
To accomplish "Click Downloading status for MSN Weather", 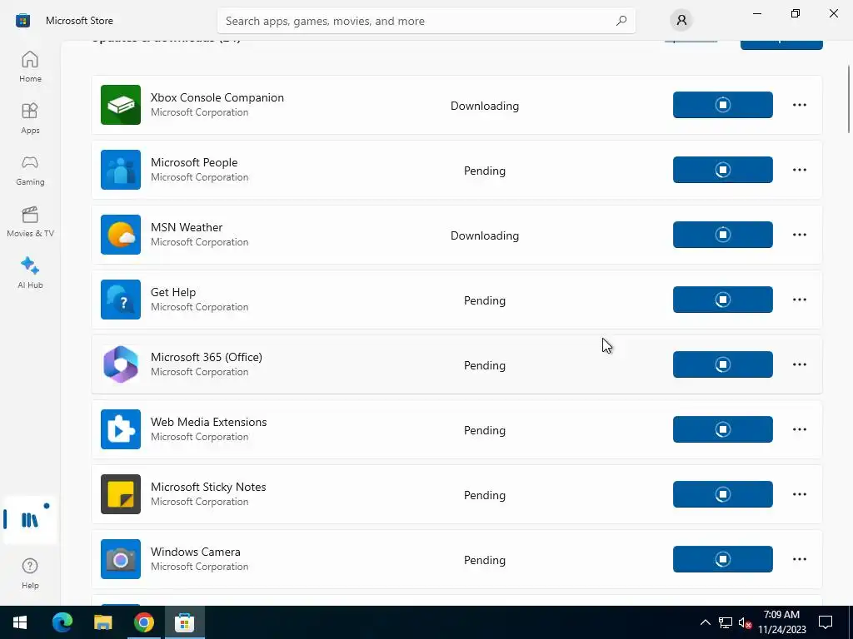I will pos(485,235).
